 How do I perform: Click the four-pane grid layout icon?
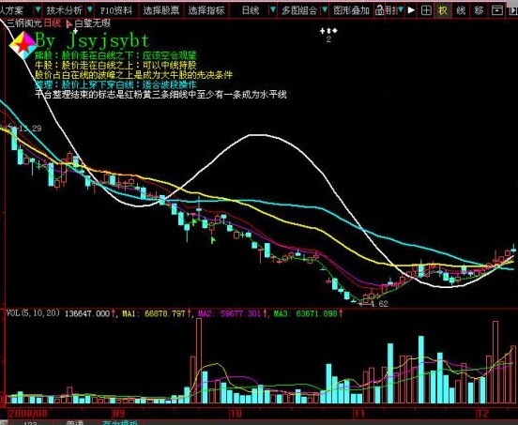426,10
